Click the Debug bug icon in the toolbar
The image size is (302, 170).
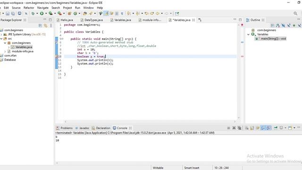(33, 14)
